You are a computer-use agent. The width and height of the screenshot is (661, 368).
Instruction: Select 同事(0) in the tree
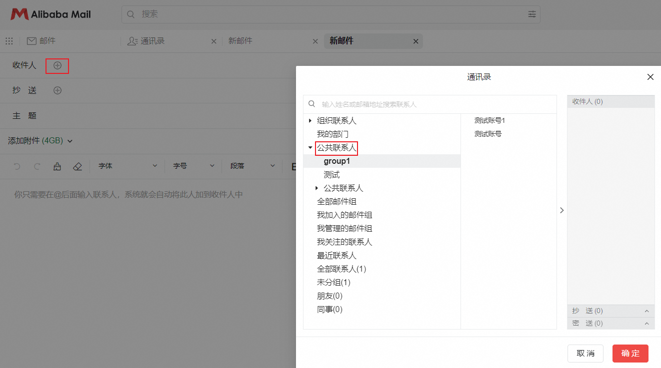click(x=329, y=310)
